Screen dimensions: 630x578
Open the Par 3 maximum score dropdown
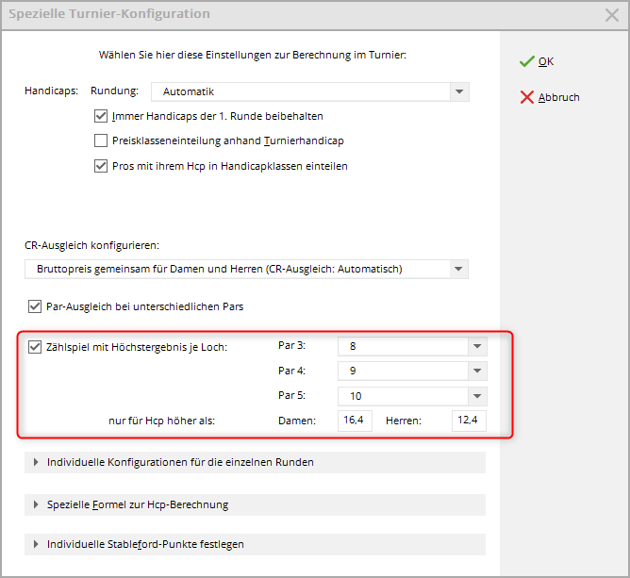[477, 346]
